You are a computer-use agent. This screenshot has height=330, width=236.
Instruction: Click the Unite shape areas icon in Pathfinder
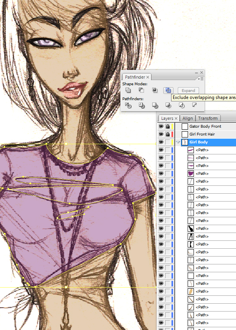coord(128,90)
